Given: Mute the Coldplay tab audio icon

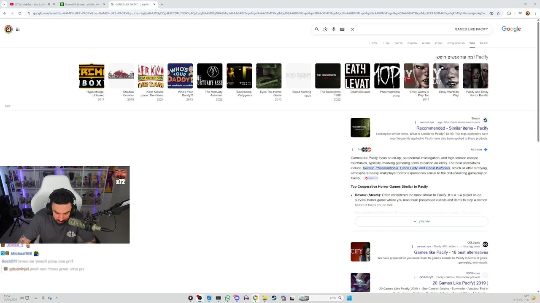Looking at the screenshot, I should tap(49, 4).
